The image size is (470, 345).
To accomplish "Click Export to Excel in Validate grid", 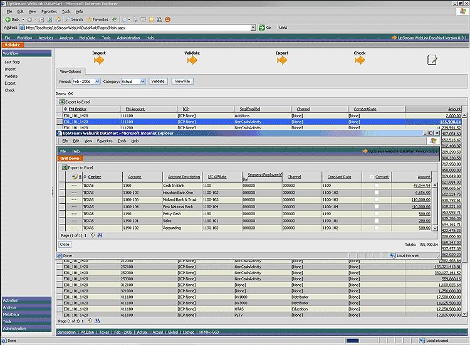I will (x=75, y=102).
